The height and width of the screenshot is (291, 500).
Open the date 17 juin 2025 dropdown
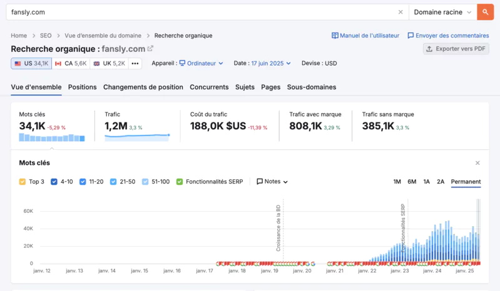click(271, 63)
